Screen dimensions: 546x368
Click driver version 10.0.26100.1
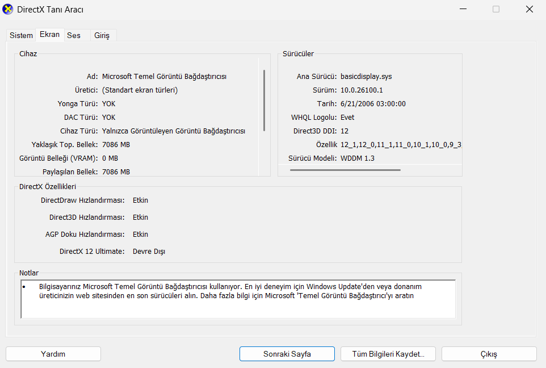point(362,90)
